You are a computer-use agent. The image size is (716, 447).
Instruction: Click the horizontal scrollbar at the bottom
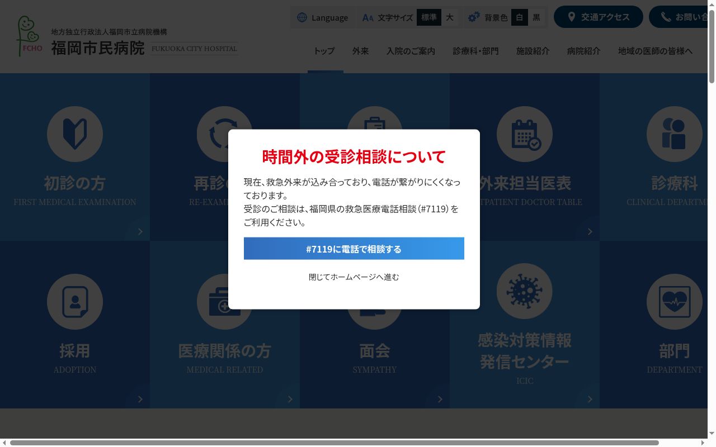point(334,443)
